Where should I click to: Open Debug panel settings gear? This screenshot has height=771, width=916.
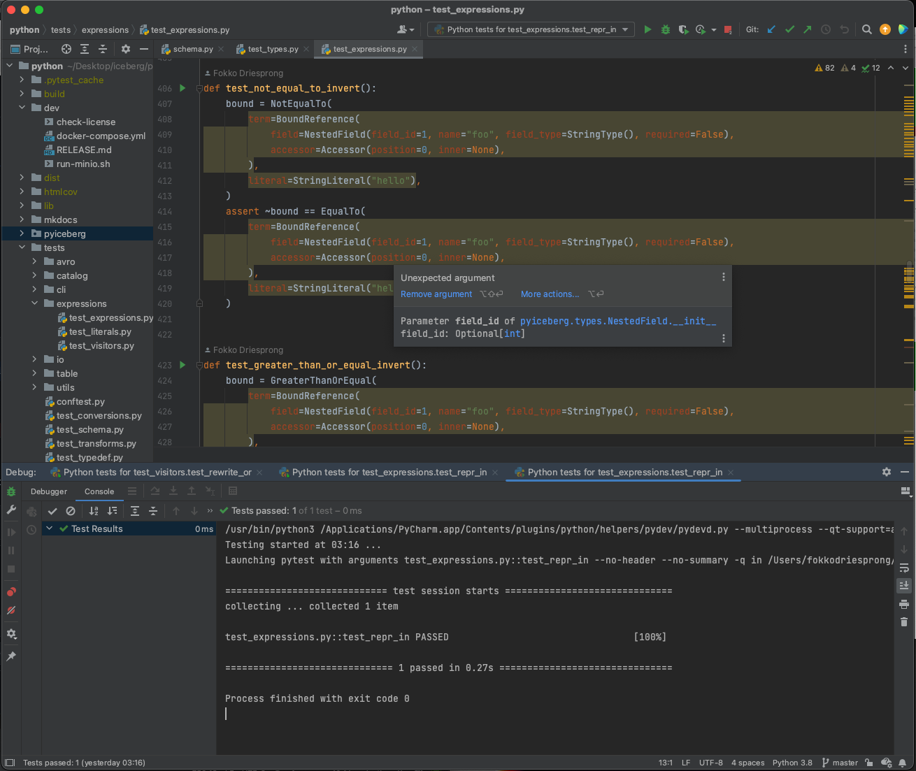point(887,472)
